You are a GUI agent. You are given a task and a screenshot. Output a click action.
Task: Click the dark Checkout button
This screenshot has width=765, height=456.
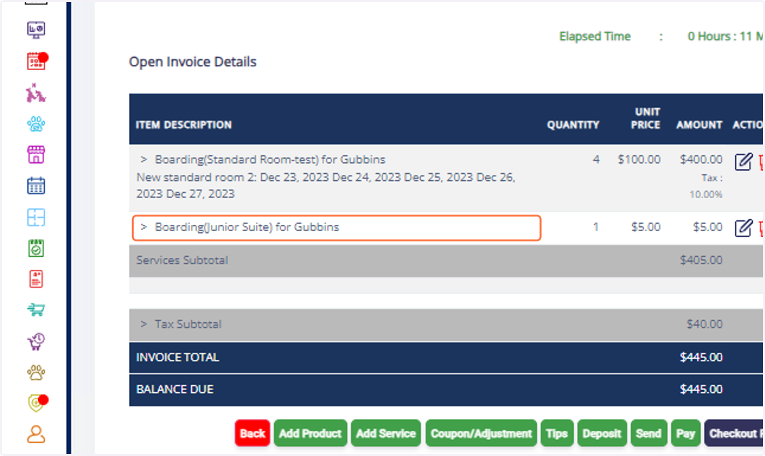pos(734,433)
